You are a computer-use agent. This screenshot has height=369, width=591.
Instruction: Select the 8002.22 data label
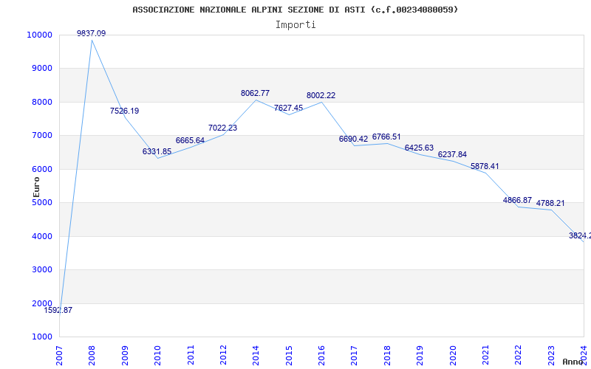[321, 96]
